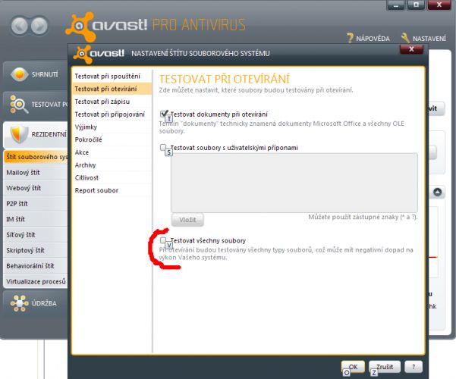Go forward with the right arrow button

[39, 26]
